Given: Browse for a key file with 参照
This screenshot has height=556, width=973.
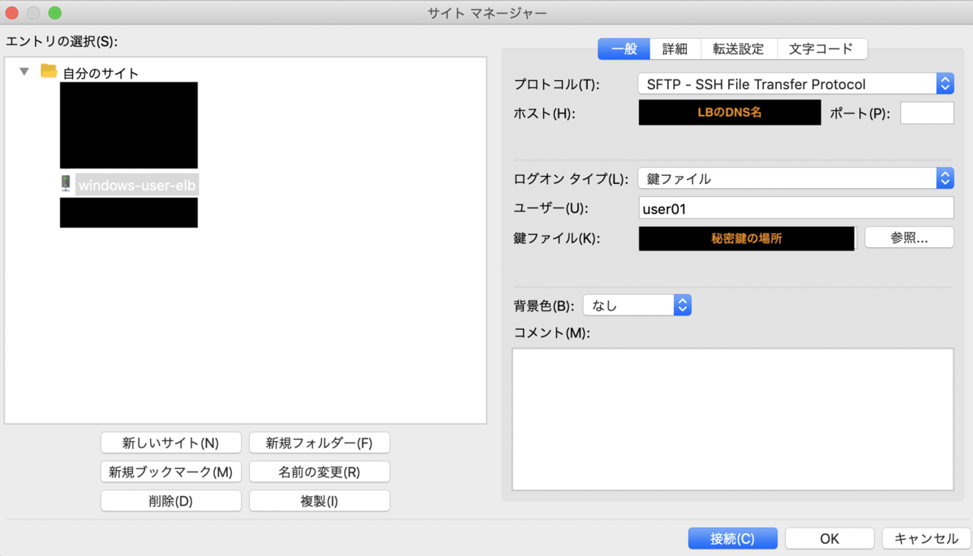Looking at the screenshot, I should (x=909, y=237).
